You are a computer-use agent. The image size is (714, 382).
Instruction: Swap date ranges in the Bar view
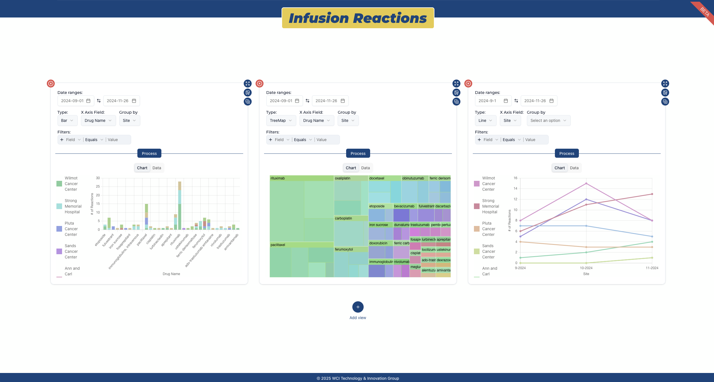tap(99, 101)
